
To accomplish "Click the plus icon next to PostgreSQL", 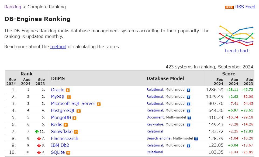I will coord(78,111).
